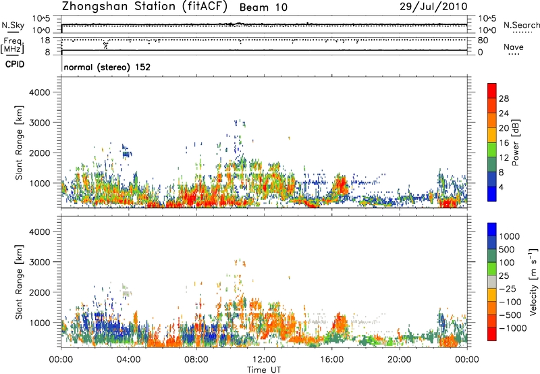Pick the yellow -100 to -25 velocity swatch
Screen dimensions: 540x374
point(492,295)
